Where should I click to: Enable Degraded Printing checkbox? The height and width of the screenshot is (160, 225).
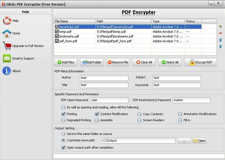coord(63,120)
